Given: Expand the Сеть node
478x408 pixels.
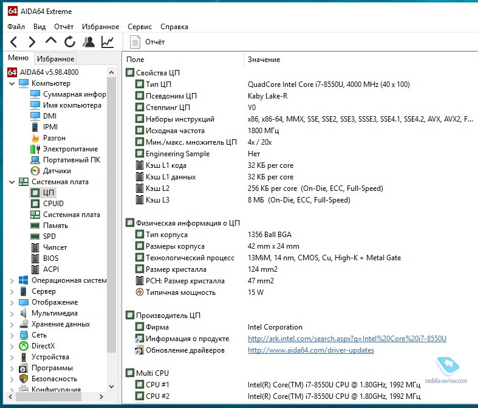Looking at the screenshot, I should click(12, 335).
